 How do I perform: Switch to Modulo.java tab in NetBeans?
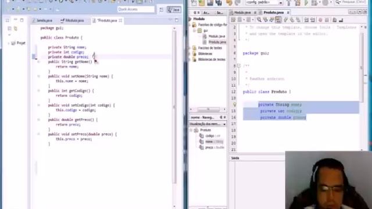click(242, 13)
